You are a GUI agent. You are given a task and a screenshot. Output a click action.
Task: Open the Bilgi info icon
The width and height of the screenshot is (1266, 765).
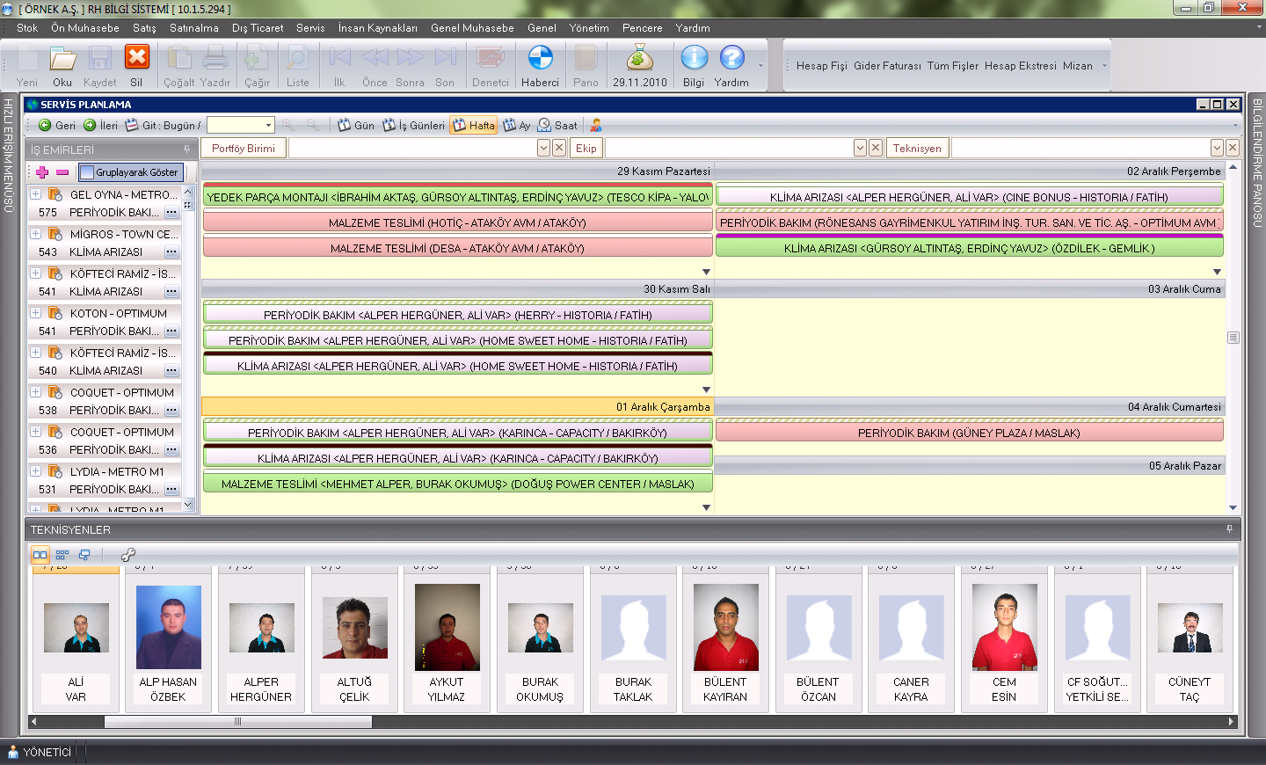pos(694,58)
